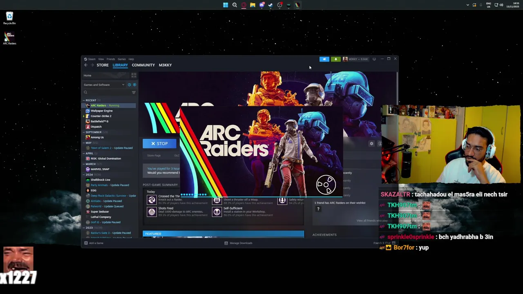The width and height of the screenshot is (523, 294).
Task: Click the Add a Game button
Action: (x=94, y=243)
